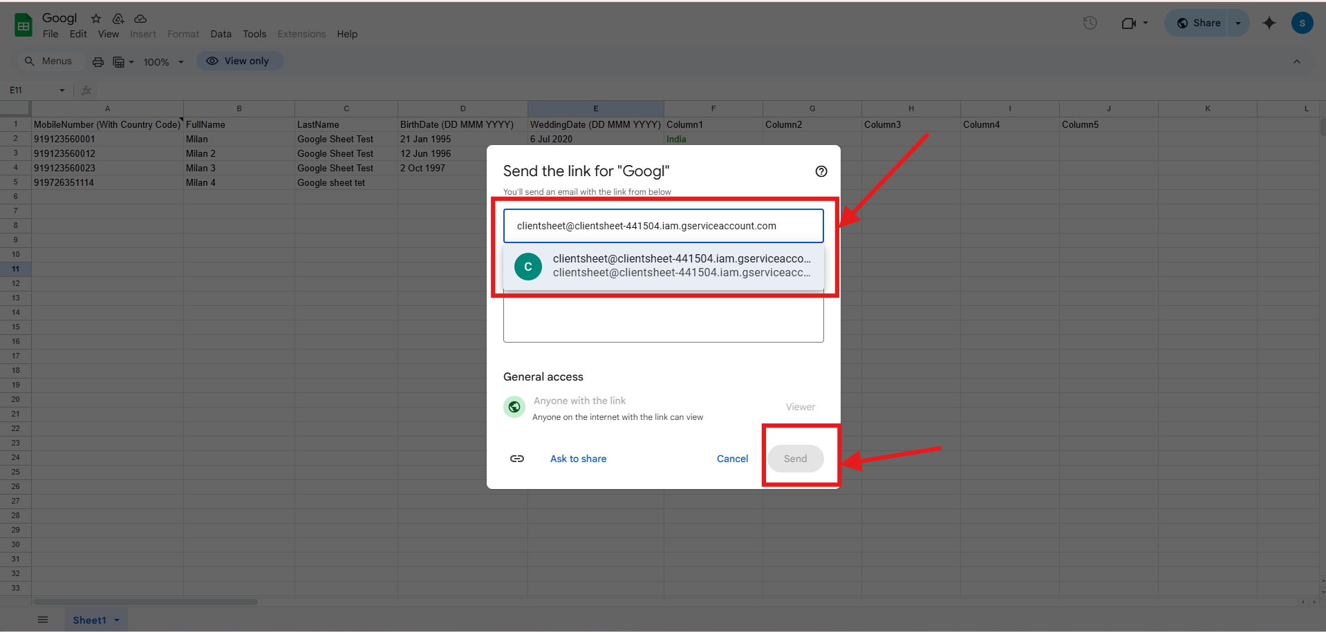1326x632 pixels.
Task: Open the Gemini sparkle icon
Action: click(x=1269, y=23)
